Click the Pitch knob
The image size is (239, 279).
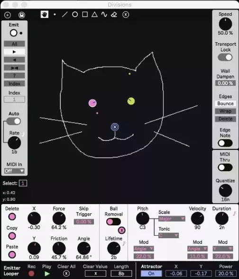point(142,218)
